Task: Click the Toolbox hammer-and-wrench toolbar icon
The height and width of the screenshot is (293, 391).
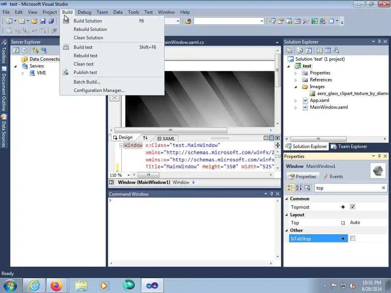Action: point(305,21)
